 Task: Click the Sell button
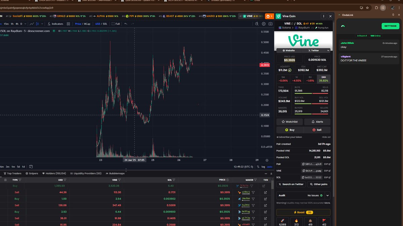tap(317, 130)
